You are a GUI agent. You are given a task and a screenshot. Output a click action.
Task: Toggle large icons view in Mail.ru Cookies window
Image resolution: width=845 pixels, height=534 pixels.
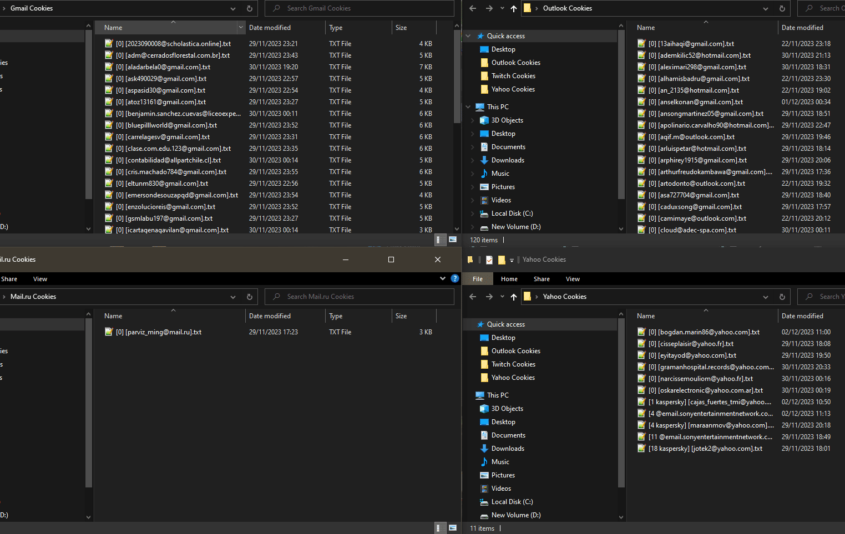coord(453,528)
